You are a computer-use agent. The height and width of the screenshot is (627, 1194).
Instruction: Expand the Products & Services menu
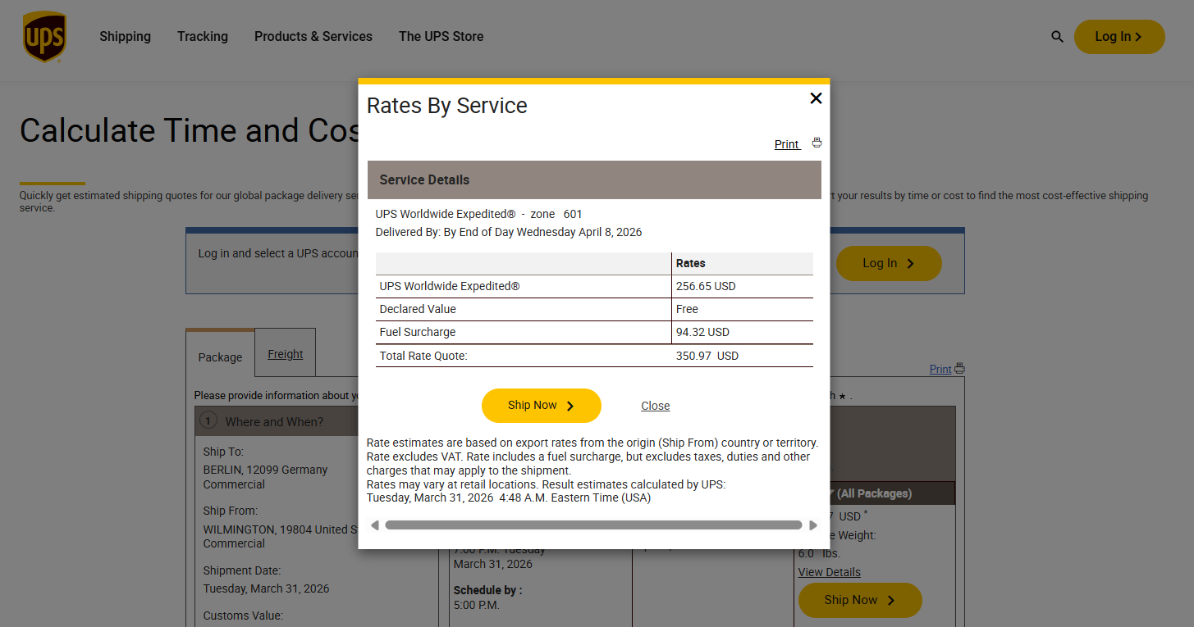pyautogui.click(x=313, y=37)
